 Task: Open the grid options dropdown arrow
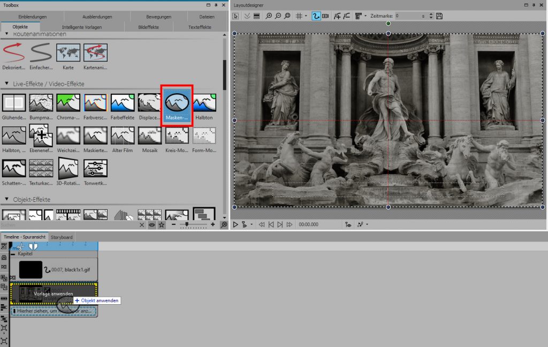[x=306, y=16]
